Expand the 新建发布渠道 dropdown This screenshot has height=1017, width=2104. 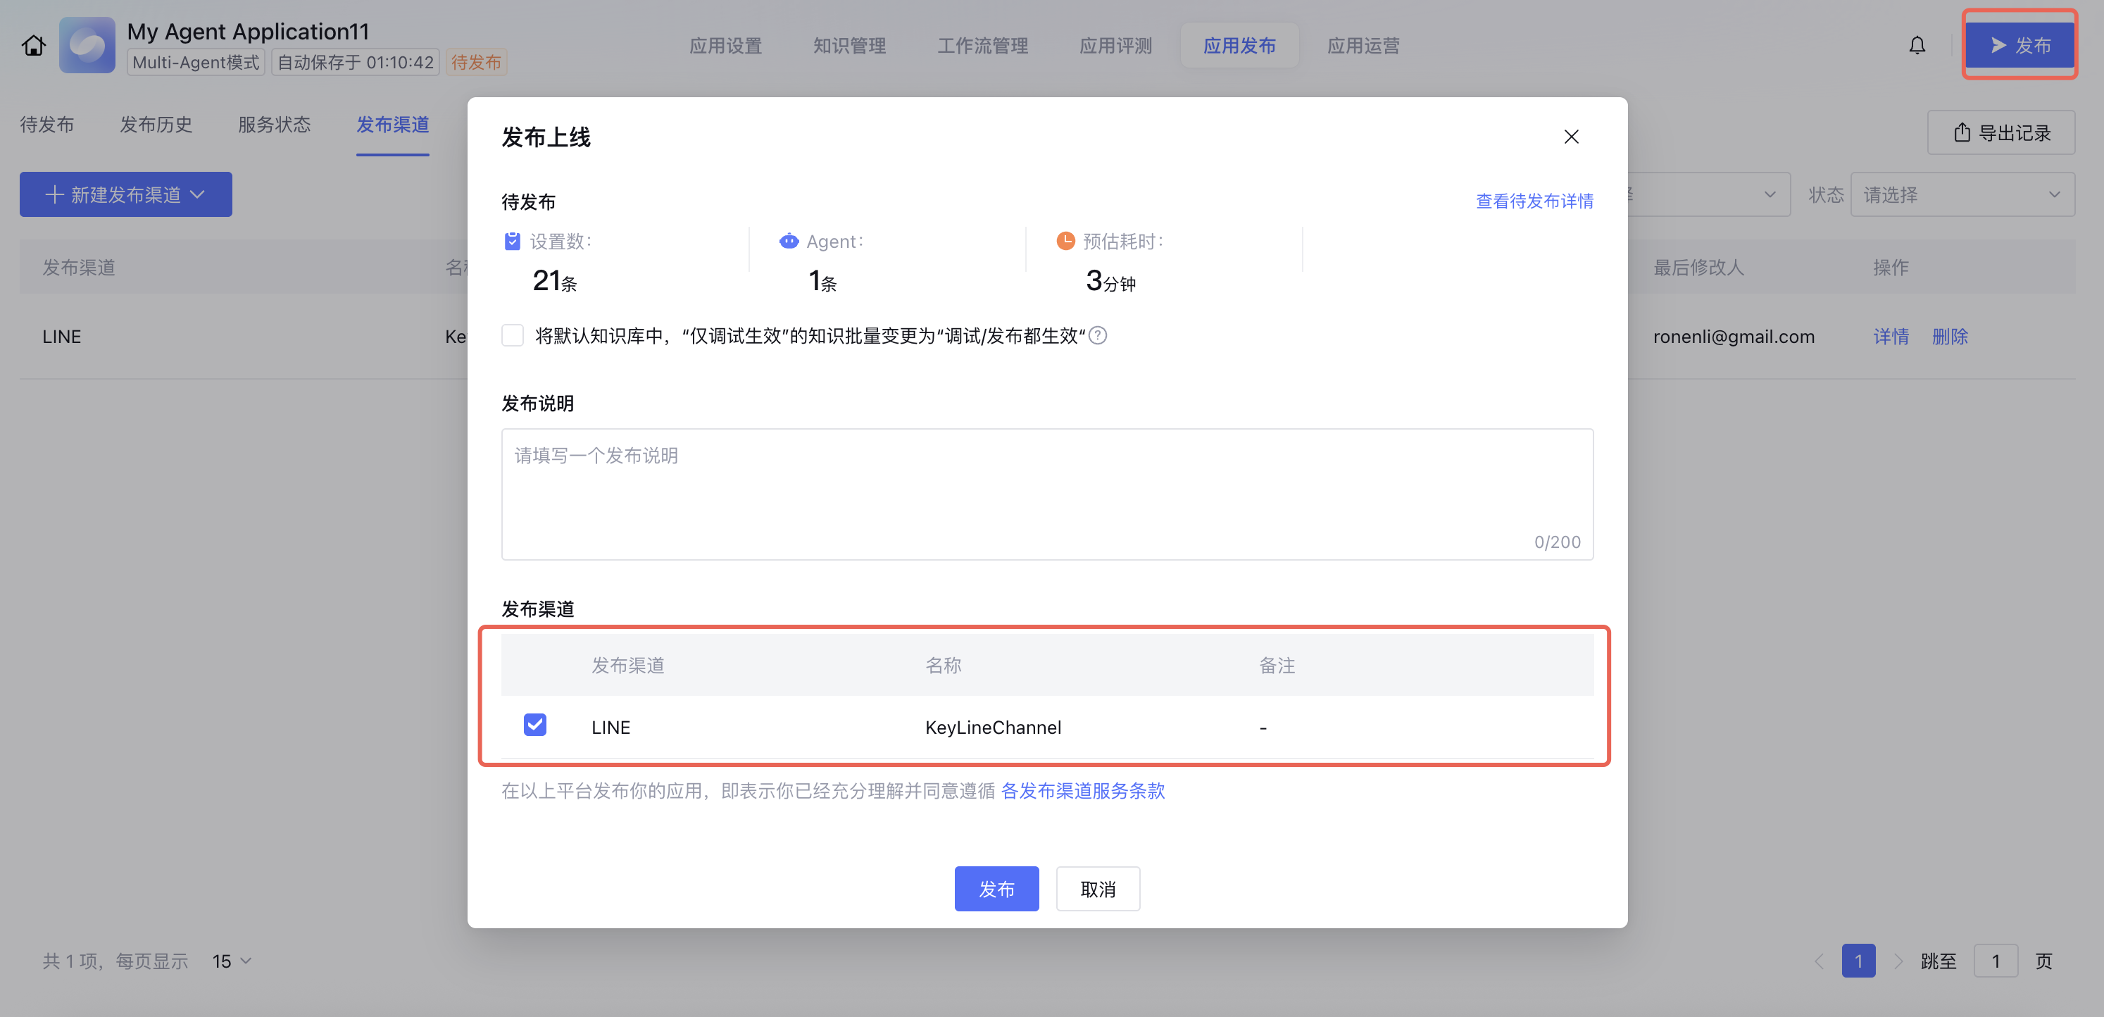[x=126, y=194]
